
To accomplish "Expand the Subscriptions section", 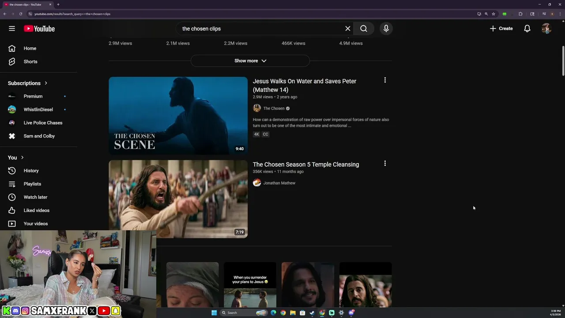I will click(28, 83).
